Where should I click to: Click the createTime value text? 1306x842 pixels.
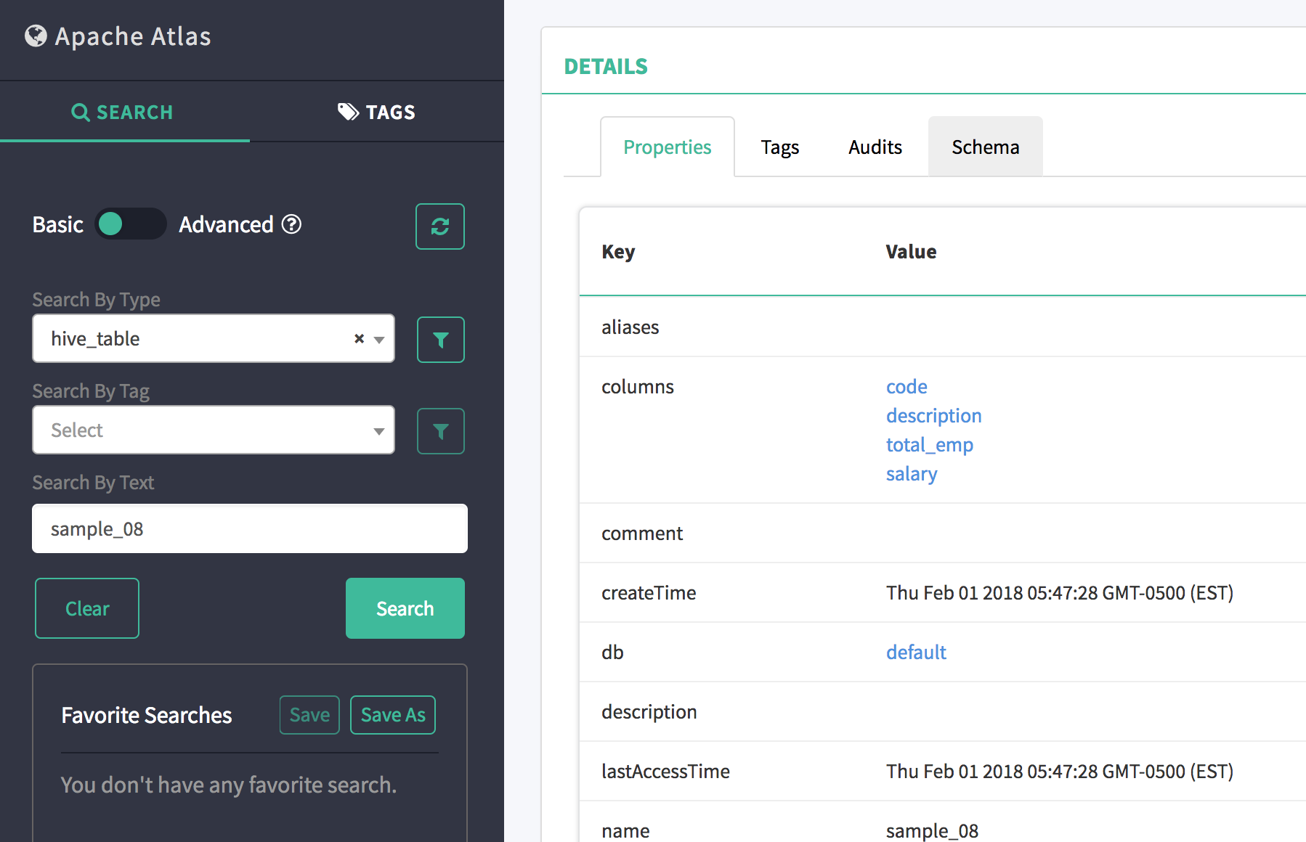click(1060, 592)
